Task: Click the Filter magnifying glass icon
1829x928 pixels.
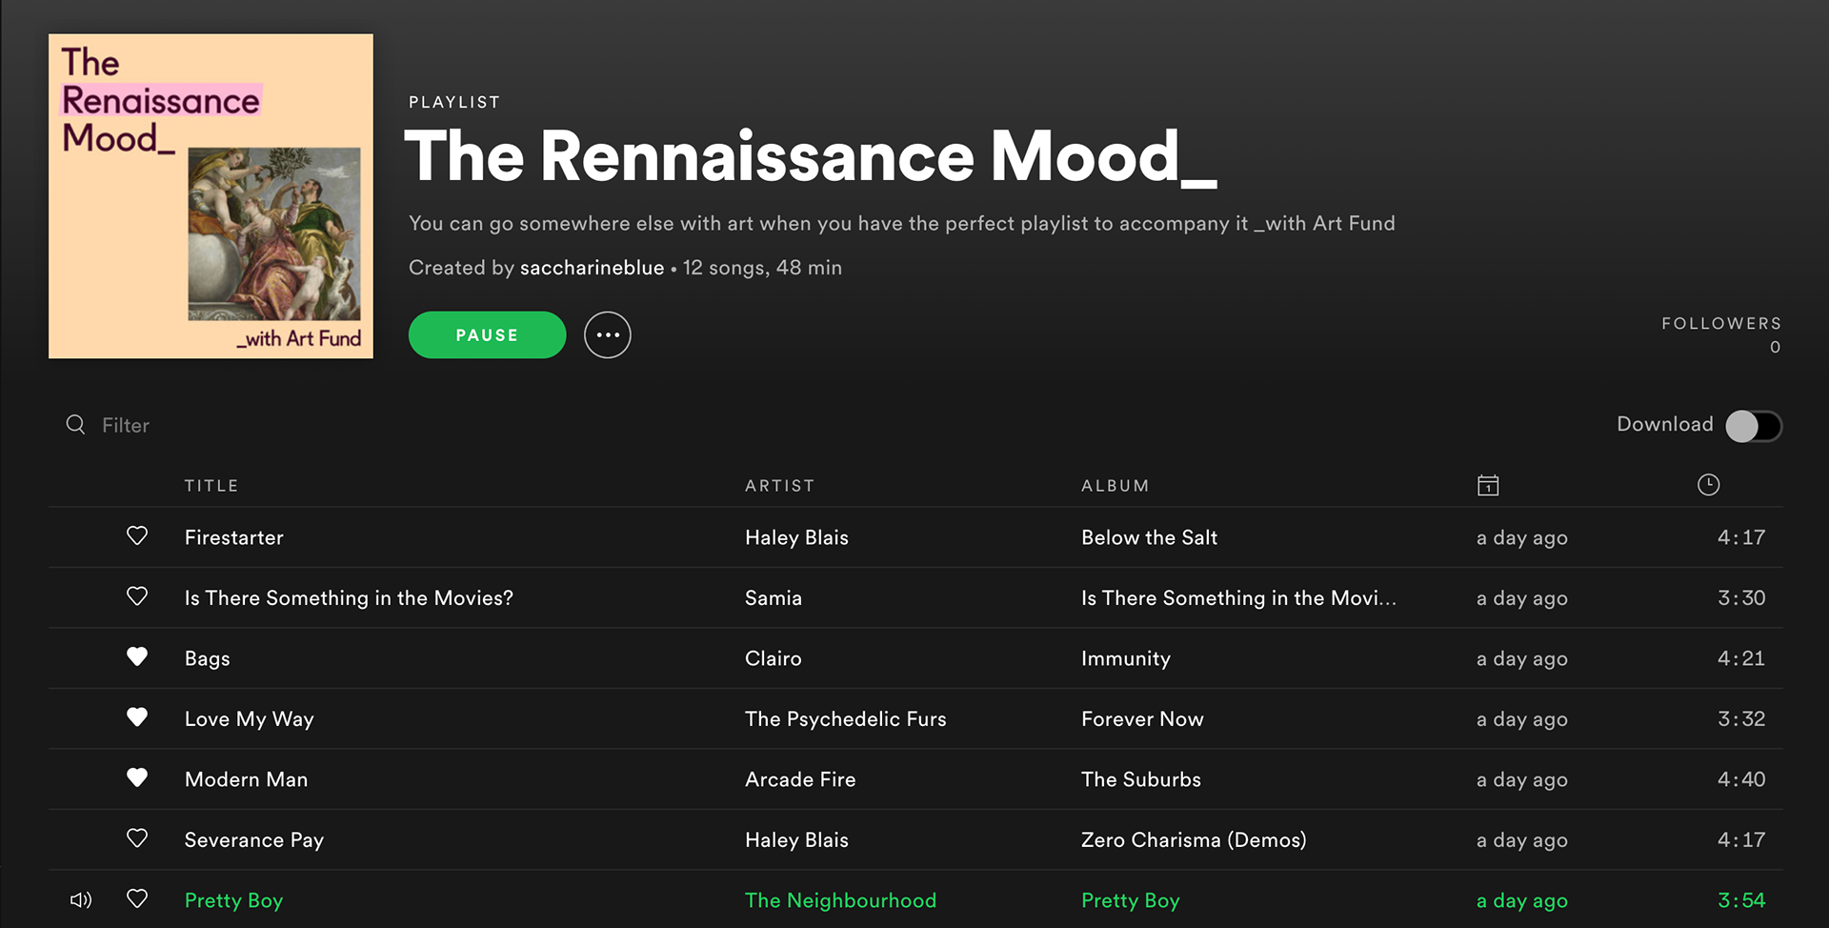Action: pos(75,425)
